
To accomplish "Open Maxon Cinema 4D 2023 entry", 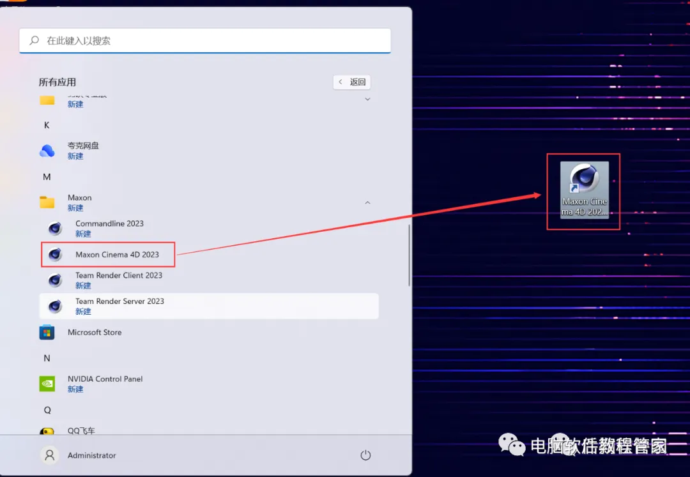I will tap(117, 255).
